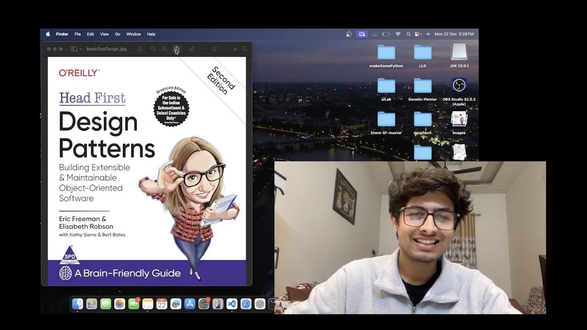Screen dimensions: 587x330
Task: Select the mcqGenX folder
Action: (x=422, y=123)
